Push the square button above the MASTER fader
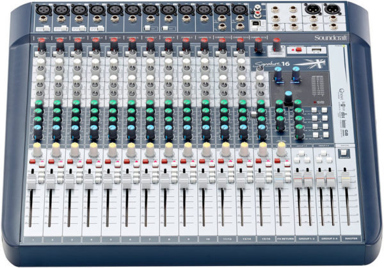384x268 pixels. [344, 153]
